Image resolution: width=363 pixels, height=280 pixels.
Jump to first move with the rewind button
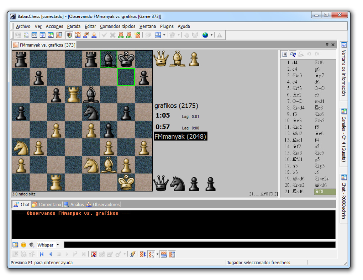(x=42, y=254)
